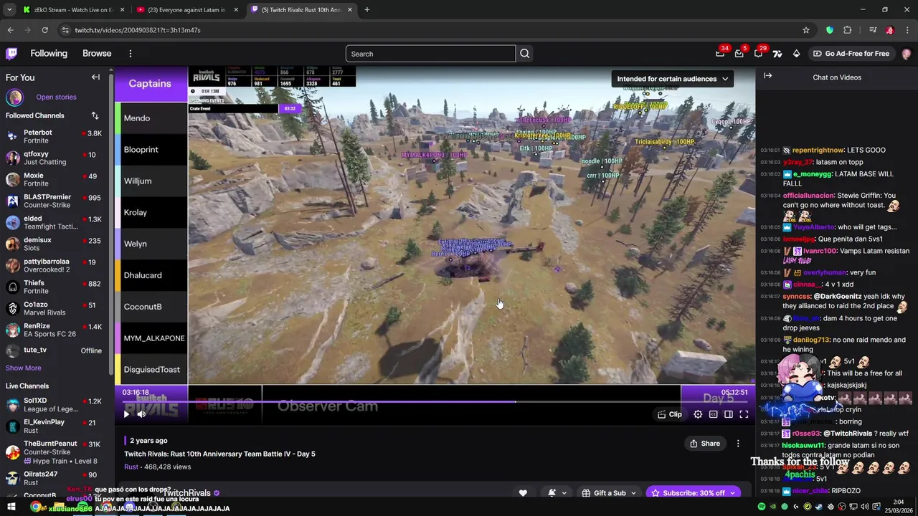Screen dimensions: 918x516
Task: Open the Gift a Sub dropdown
Action: [609, 493]
